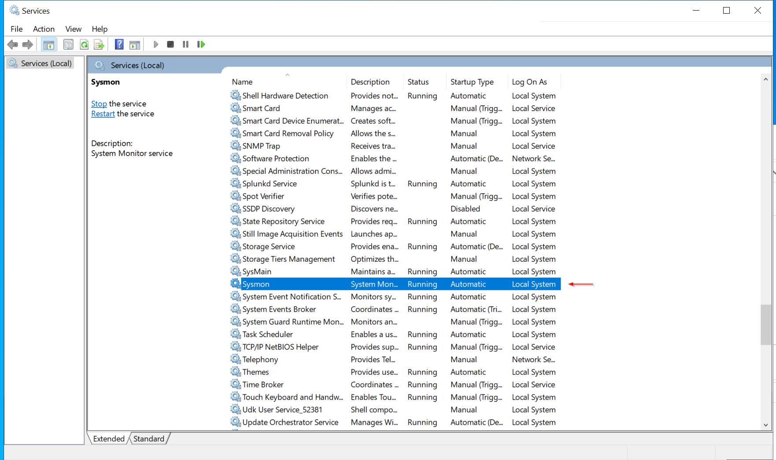
Task: Select the System Guard Runtime Mon... row
Action: point(395,322)
